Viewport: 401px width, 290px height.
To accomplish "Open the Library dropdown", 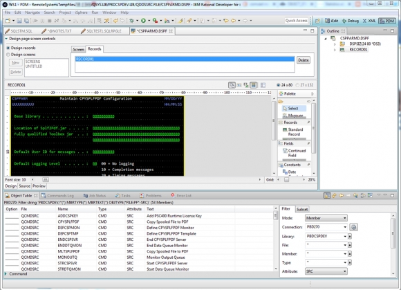I will [345, 236].
